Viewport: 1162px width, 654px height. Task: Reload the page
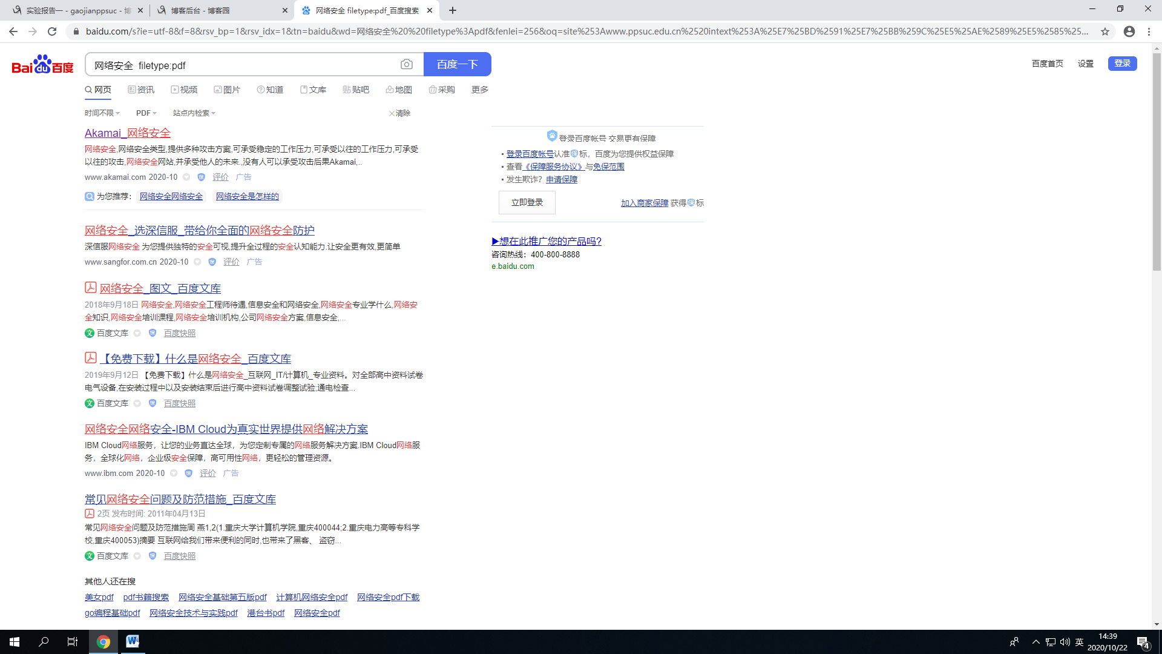point(52,31)
